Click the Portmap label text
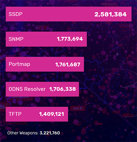This screenshot has width=137, height=142. click(20, 64)
